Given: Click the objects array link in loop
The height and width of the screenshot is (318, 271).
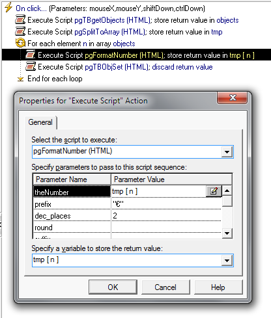Looking at the screenshot, I should 124,44.
